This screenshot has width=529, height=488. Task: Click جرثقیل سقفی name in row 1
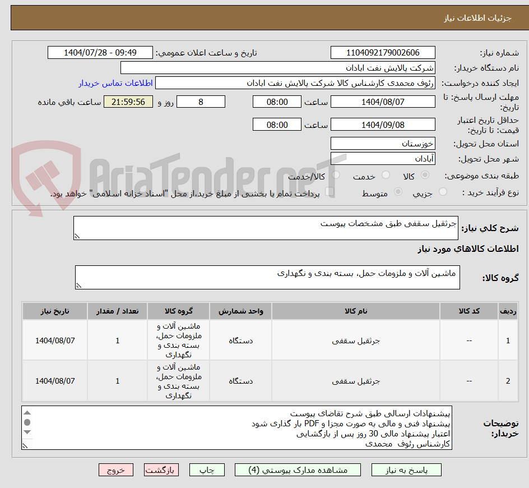[356, 340]
